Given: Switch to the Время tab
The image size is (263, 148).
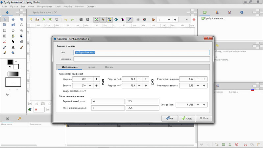Looking at the screenshot, I should tap(91, 67).
